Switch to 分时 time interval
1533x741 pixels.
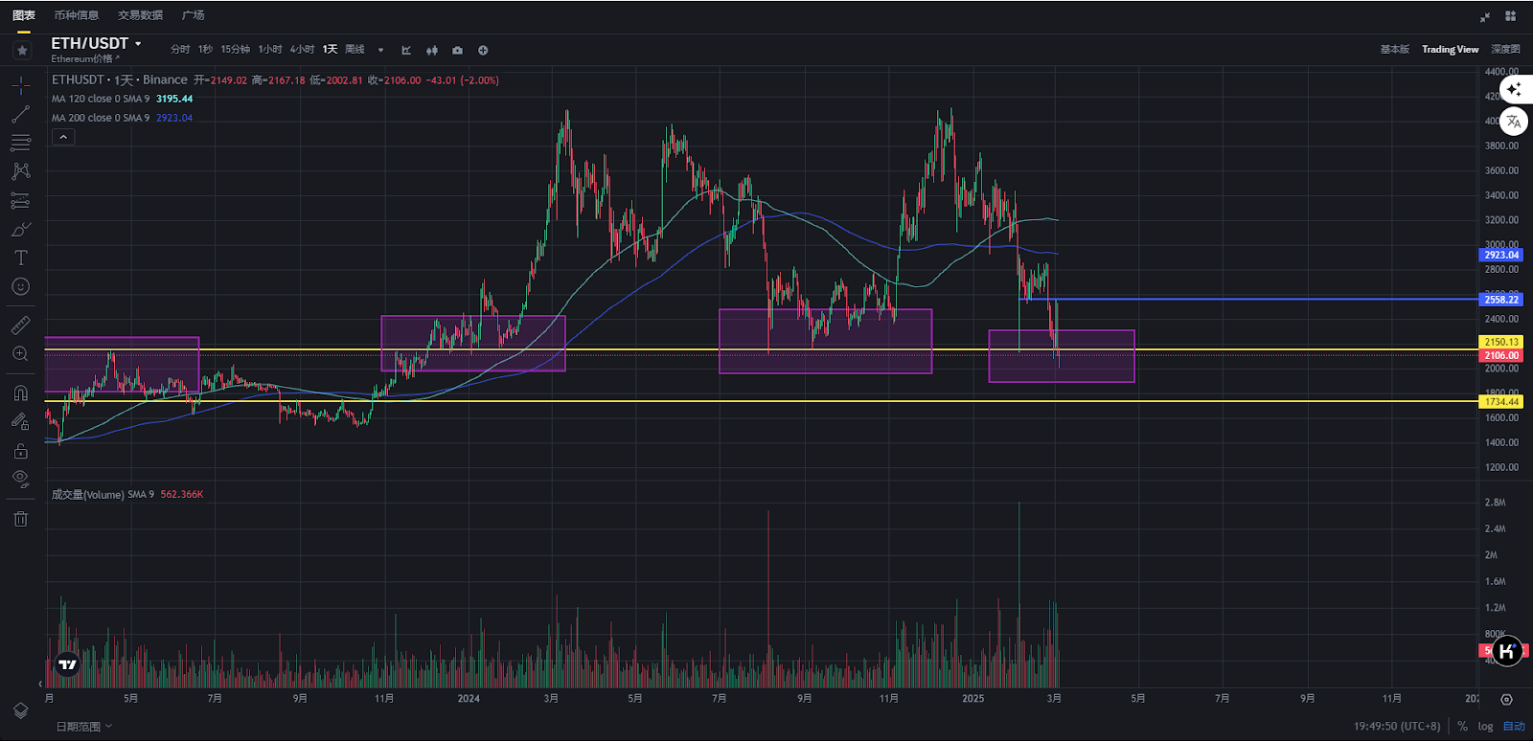pyautogui.click(x=180, y=50)
